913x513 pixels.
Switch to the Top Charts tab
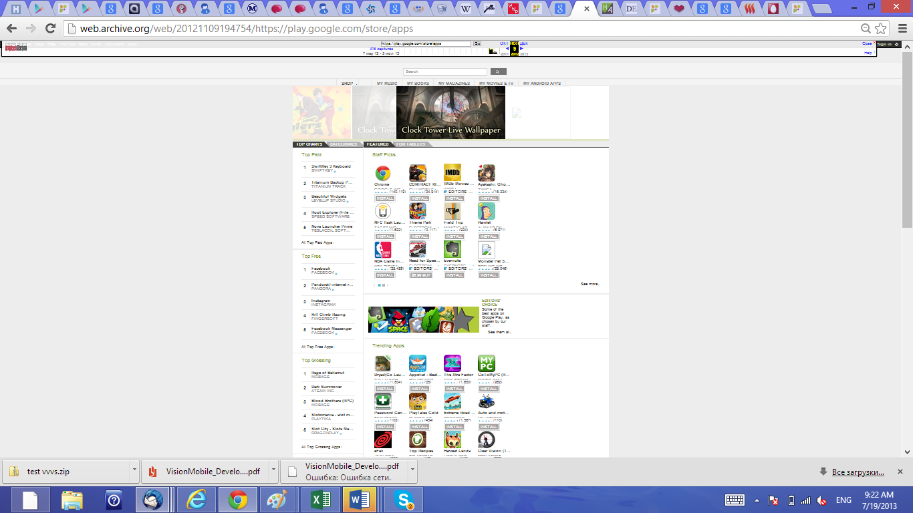tap(309, 144)
